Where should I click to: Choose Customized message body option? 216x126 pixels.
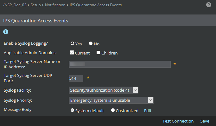[x=113, y=110]
